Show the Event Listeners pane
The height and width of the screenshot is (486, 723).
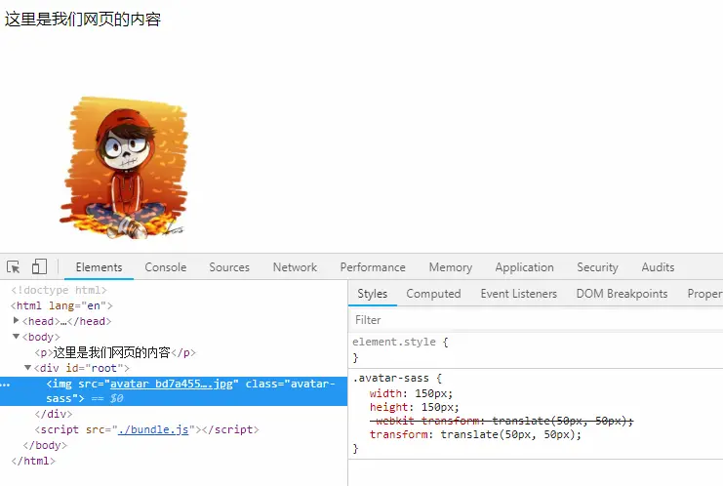click(519, 294)
